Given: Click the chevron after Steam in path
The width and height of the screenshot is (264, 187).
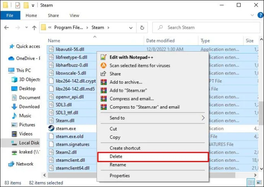Looking at the screenshot, I should (108, 28).
